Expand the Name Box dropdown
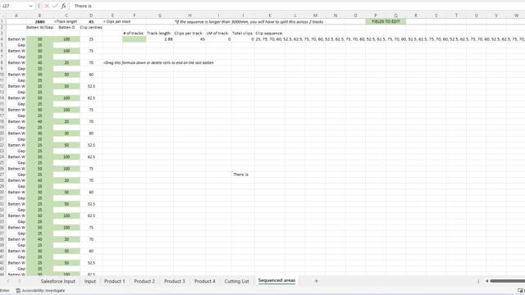 [30, 6]
